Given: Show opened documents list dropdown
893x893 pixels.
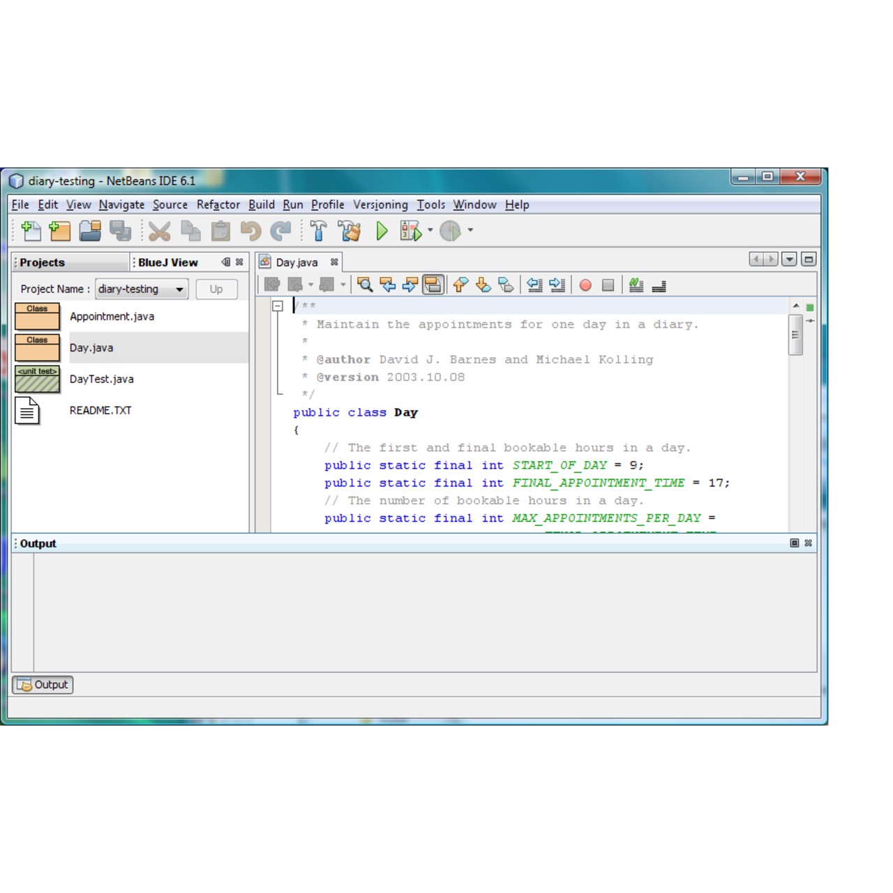Looking at the screenshot, I should coord(790,260).
